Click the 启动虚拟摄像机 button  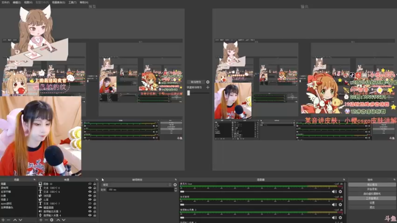tap(372, 194)
